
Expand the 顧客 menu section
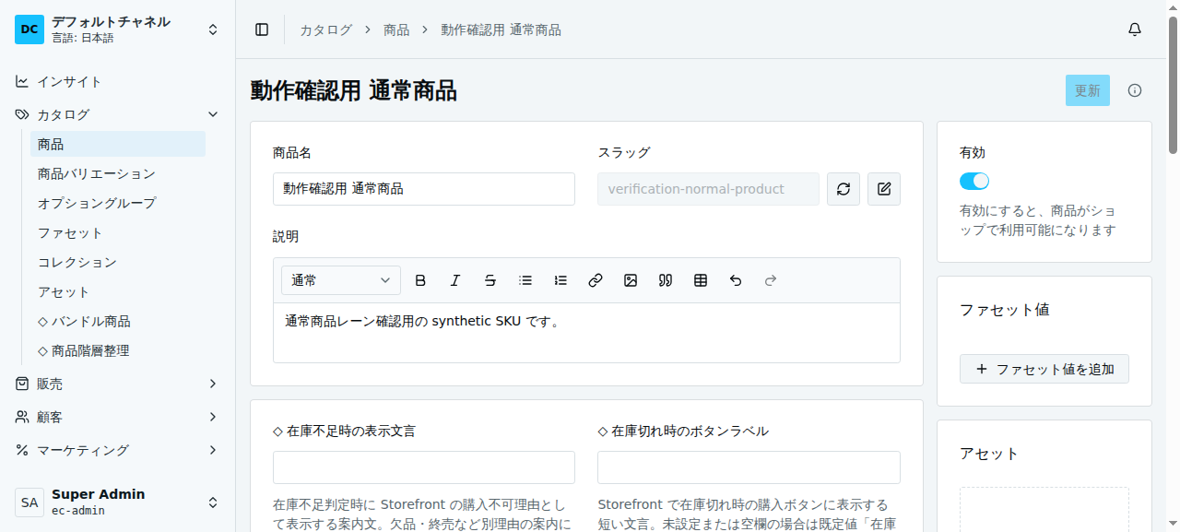click(118, 417)
